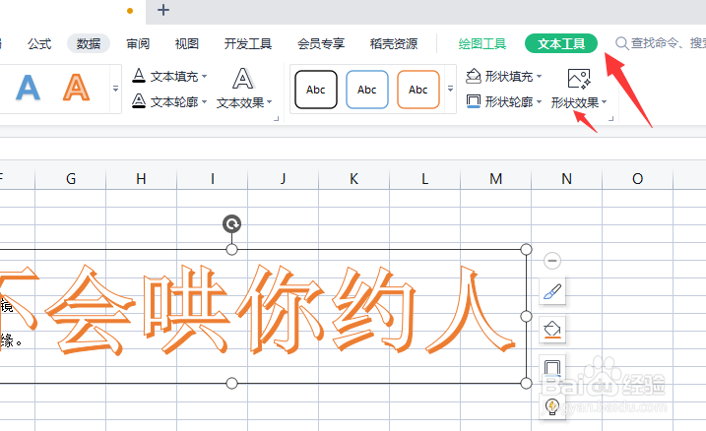Open the shape style settings dialog launcher
The height and width of the screenshot is (431, 706).
pyautogui.click(x=611, y=119)
